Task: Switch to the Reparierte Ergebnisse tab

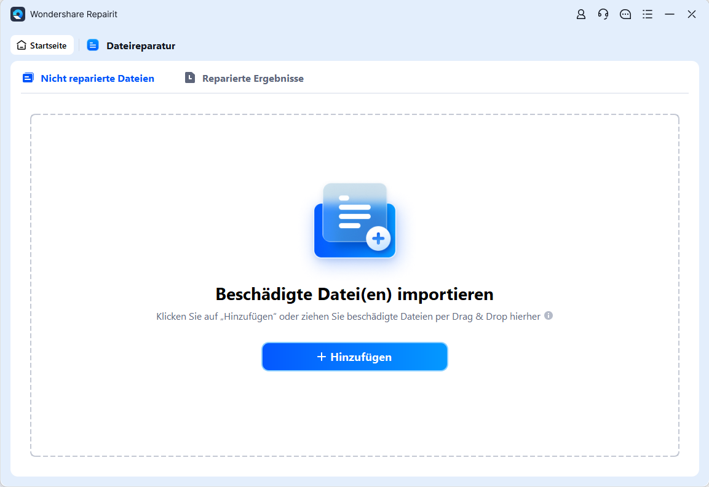Action: 252,79
